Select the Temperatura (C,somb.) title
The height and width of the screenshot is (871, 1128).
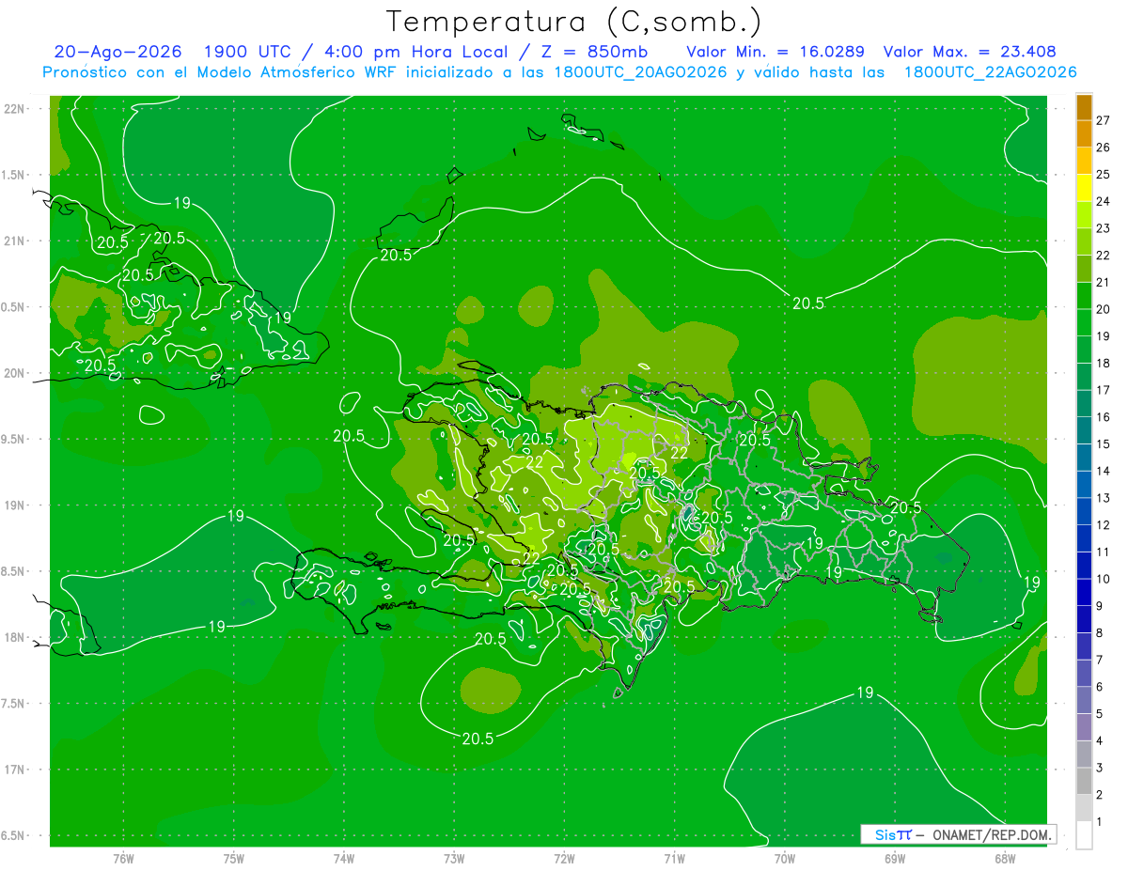(x=573, y=21)
